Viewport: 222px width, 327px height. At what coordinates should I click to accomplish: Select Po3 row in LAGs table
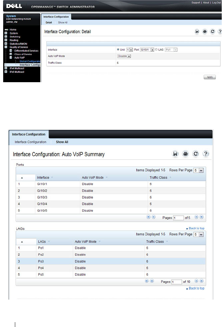111,261
